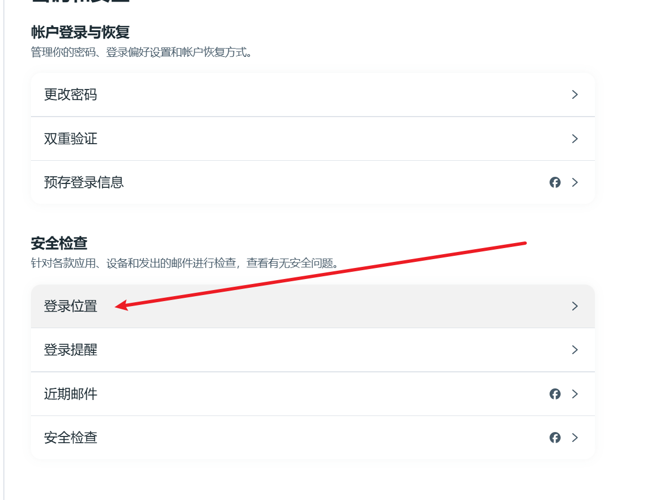Click the chevron arrow in the 预存登录信息 row
The height and width of the screenshot is (500, 669).
click(x=575, y=182)
